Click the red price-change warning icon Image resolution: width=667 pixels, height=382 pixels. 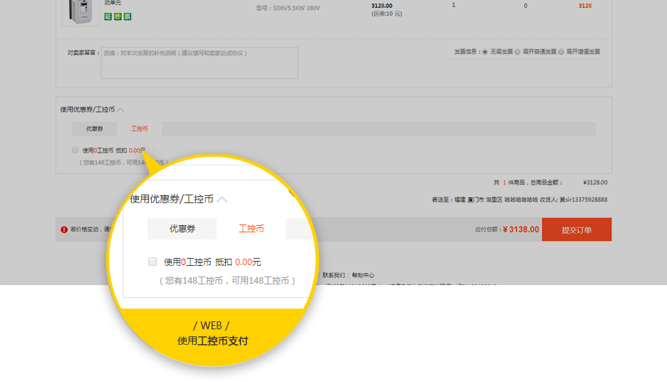tap(64, 229)
